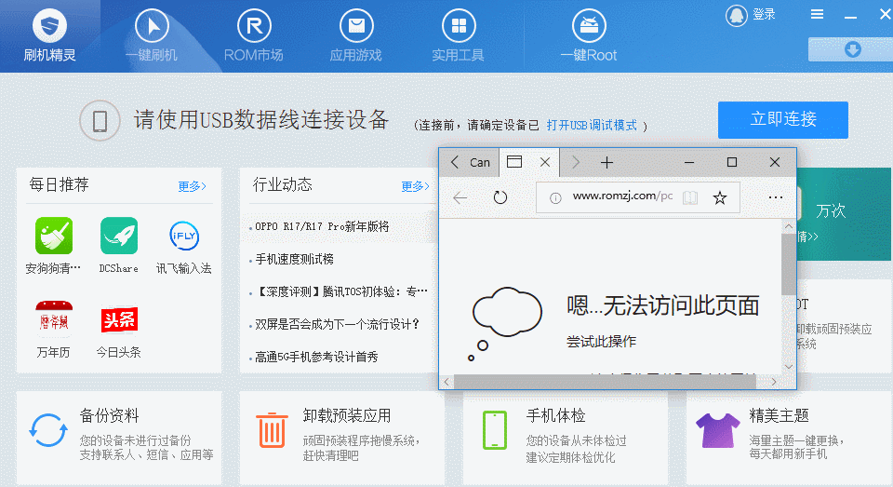Go back in the browser
The height and width of the screenshot is (487, 893).
click(460, 198)
